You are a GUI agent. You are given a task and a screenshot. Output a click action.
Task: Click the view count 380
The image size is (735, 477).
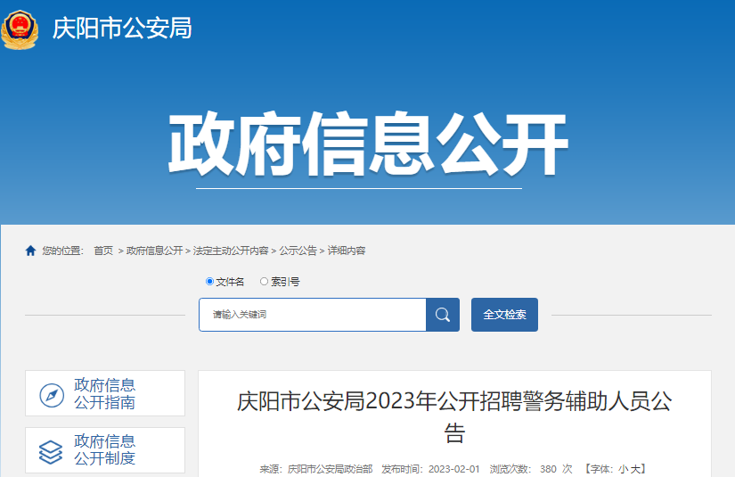(x=548, y=469)
